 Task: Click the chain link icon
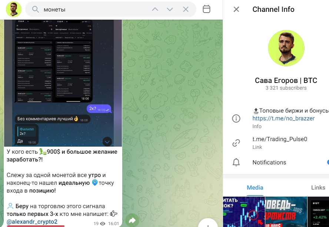[236, 143]
